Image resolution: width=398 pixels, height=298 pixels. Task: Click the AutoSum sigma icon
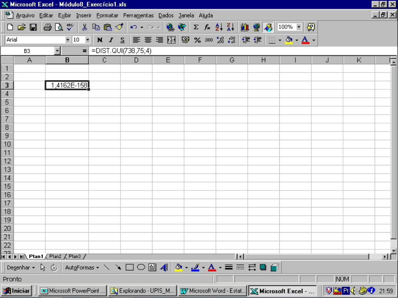(196, 27)
